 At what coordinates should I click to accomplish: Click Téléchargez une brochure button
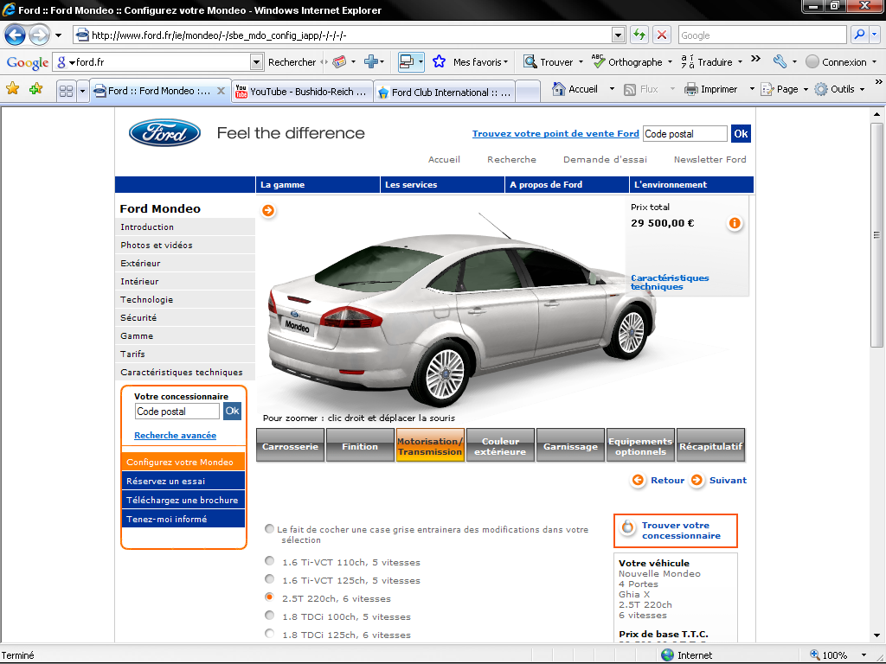point(183,500)
